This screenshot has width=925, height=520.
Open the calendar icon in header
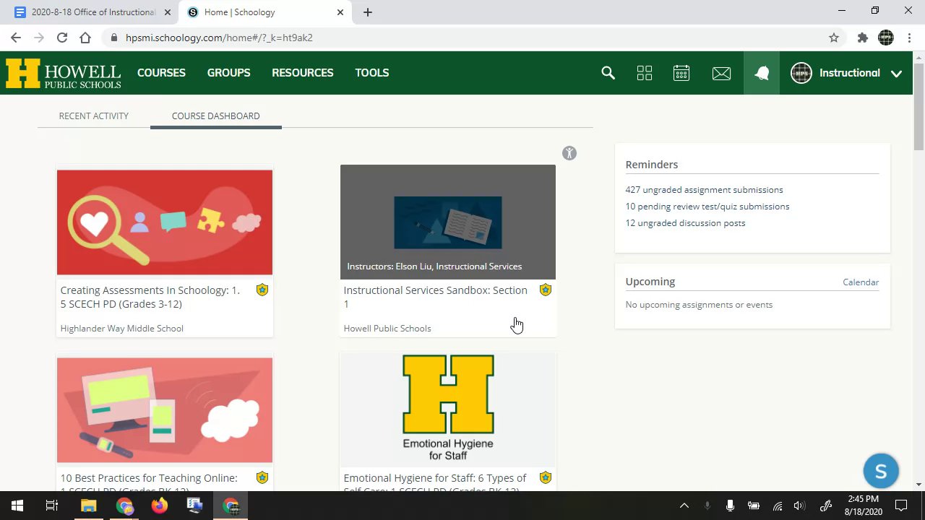(x=681, y=73)
